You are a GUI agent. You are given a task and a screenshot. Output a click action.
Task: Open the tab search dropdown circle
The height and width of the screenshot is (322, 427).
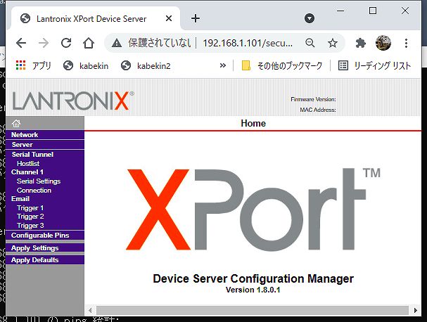tap(310, 18)
